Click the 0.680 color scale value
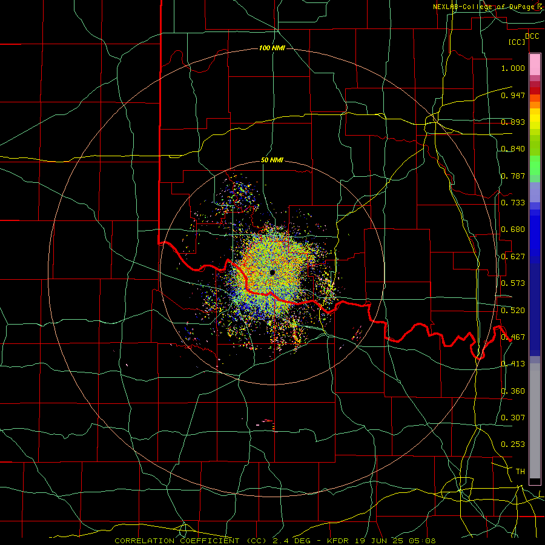The image size is (545, 545). (513, 230)
